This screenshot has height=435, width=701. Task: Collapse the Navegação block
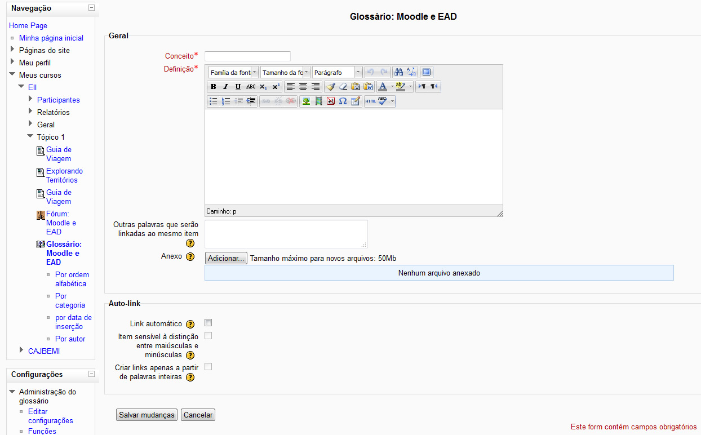[x=91, y=8]
